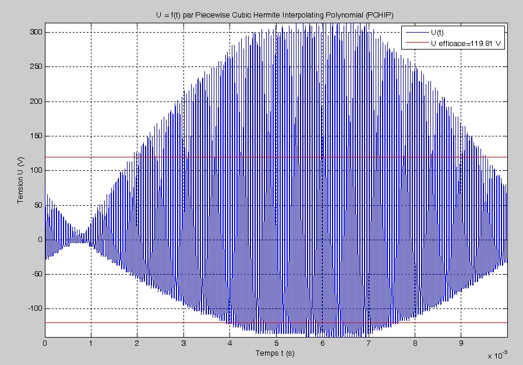Click the y-axis tick label 200
The width and height of the screenshot is (523, 365).
point(36,101)
